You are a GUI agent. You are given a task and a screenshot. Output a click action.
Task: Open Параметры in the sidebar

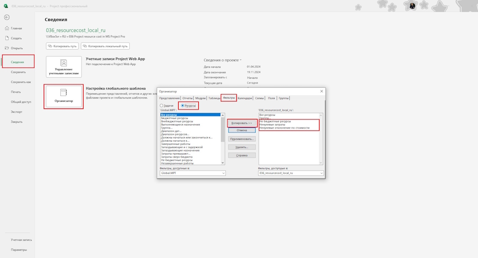[x=19, y=249]
